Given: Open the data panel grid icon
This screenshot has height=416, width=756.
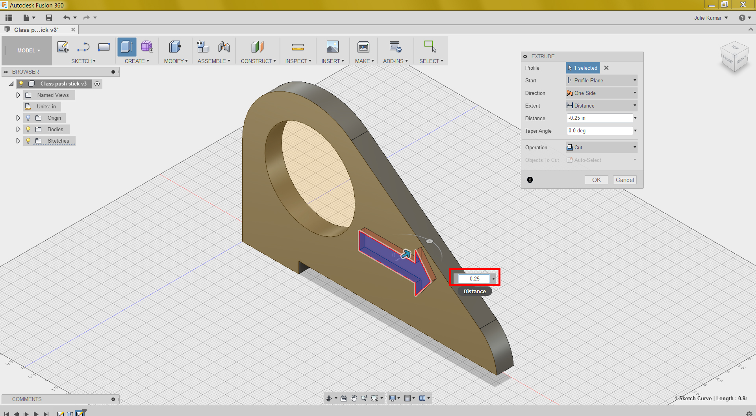Looking at the screenshot, I should tap(9, 18).
